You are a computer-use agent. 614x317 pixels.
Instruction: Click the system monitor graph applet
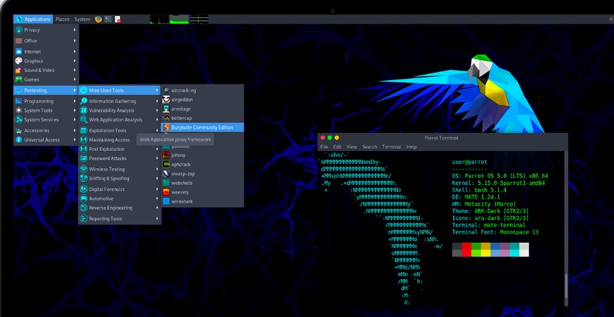179,19
